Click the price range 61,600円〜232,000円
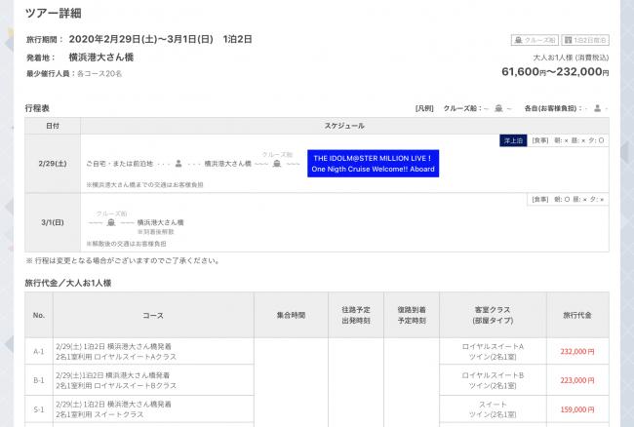 pos(555,72)
